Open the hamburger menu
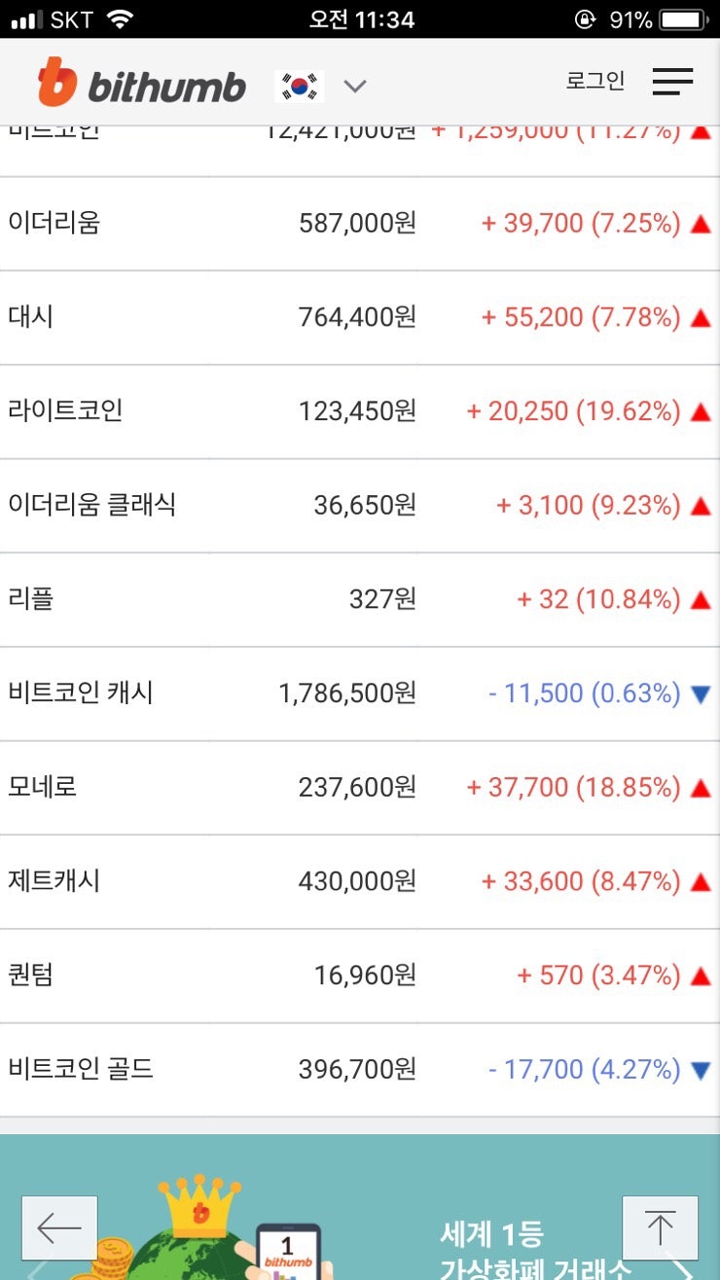The image size is (720, 1280). [671, 82]
